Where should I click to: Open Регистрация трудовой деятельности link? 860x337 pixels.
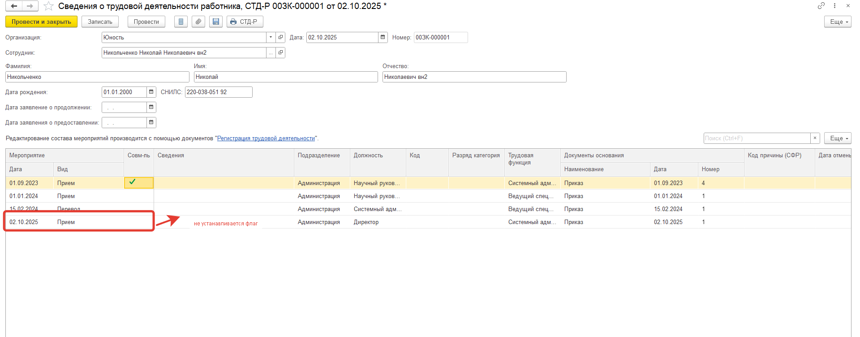[266, 138]
